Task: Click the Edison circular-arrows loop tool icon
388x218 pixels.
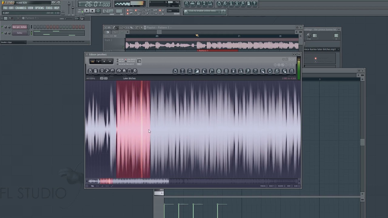Action: (270, 71)
